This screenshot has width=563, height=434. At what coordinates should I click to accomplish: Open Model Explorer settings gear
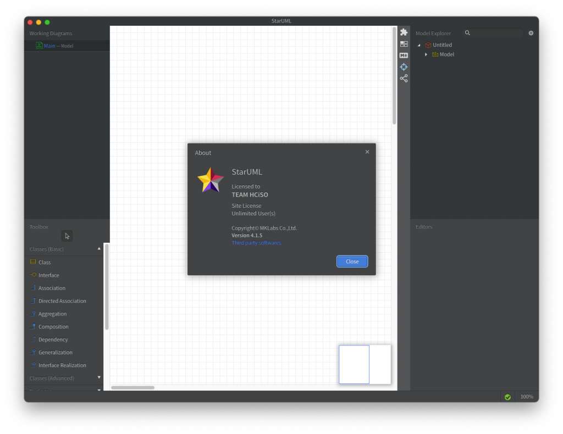[531, 33]
